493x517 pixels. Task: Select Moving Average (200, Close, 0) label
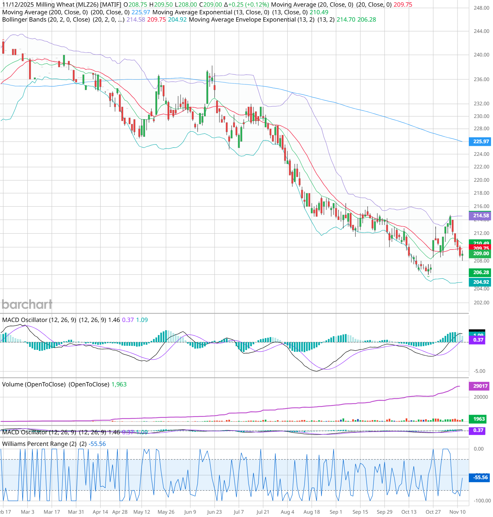click(x=45, y=12)
